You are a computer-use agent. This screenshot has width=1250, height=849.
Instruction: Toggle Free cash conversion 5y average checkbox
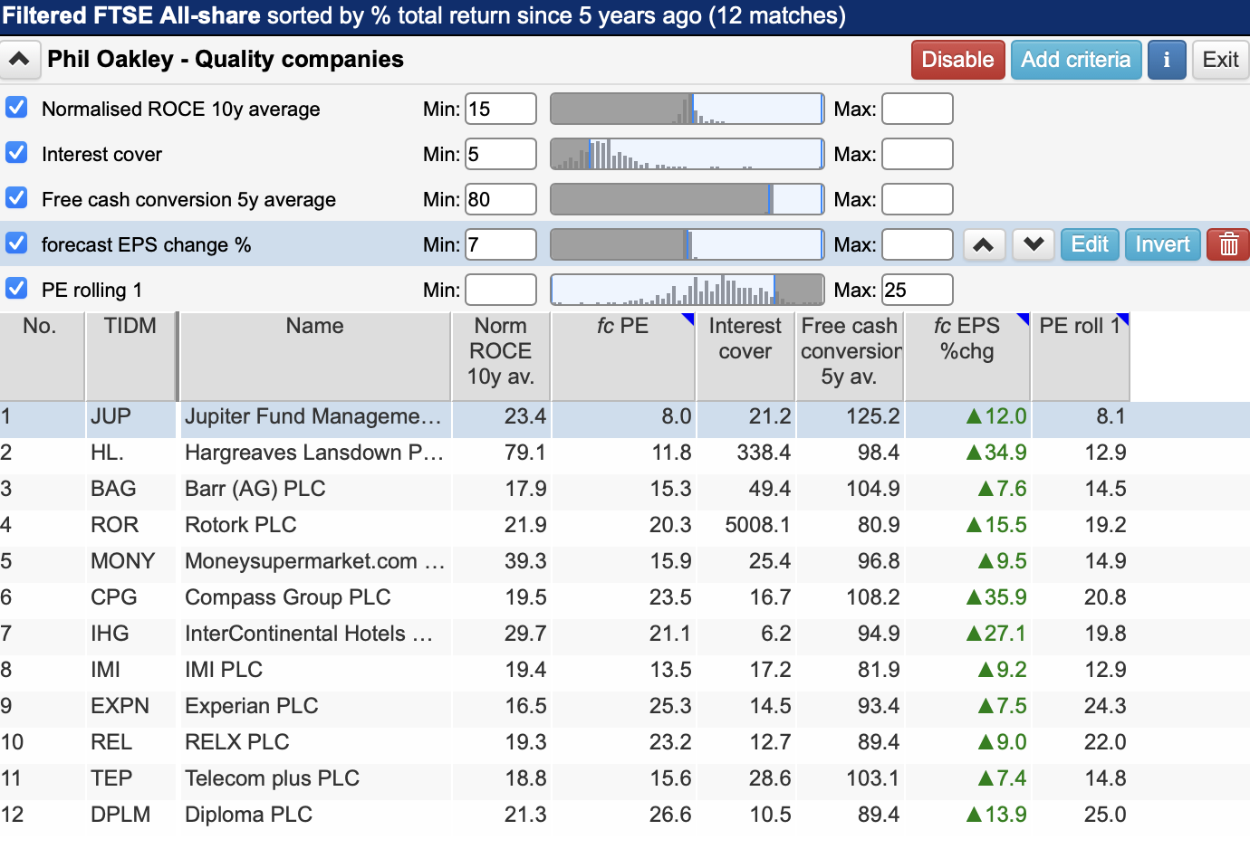(x=16, y=198)
